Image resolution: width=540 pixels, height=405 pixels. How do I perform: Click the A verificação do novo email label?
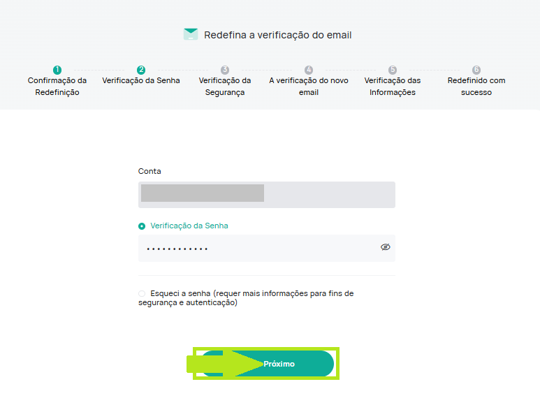tap(309, 87)
